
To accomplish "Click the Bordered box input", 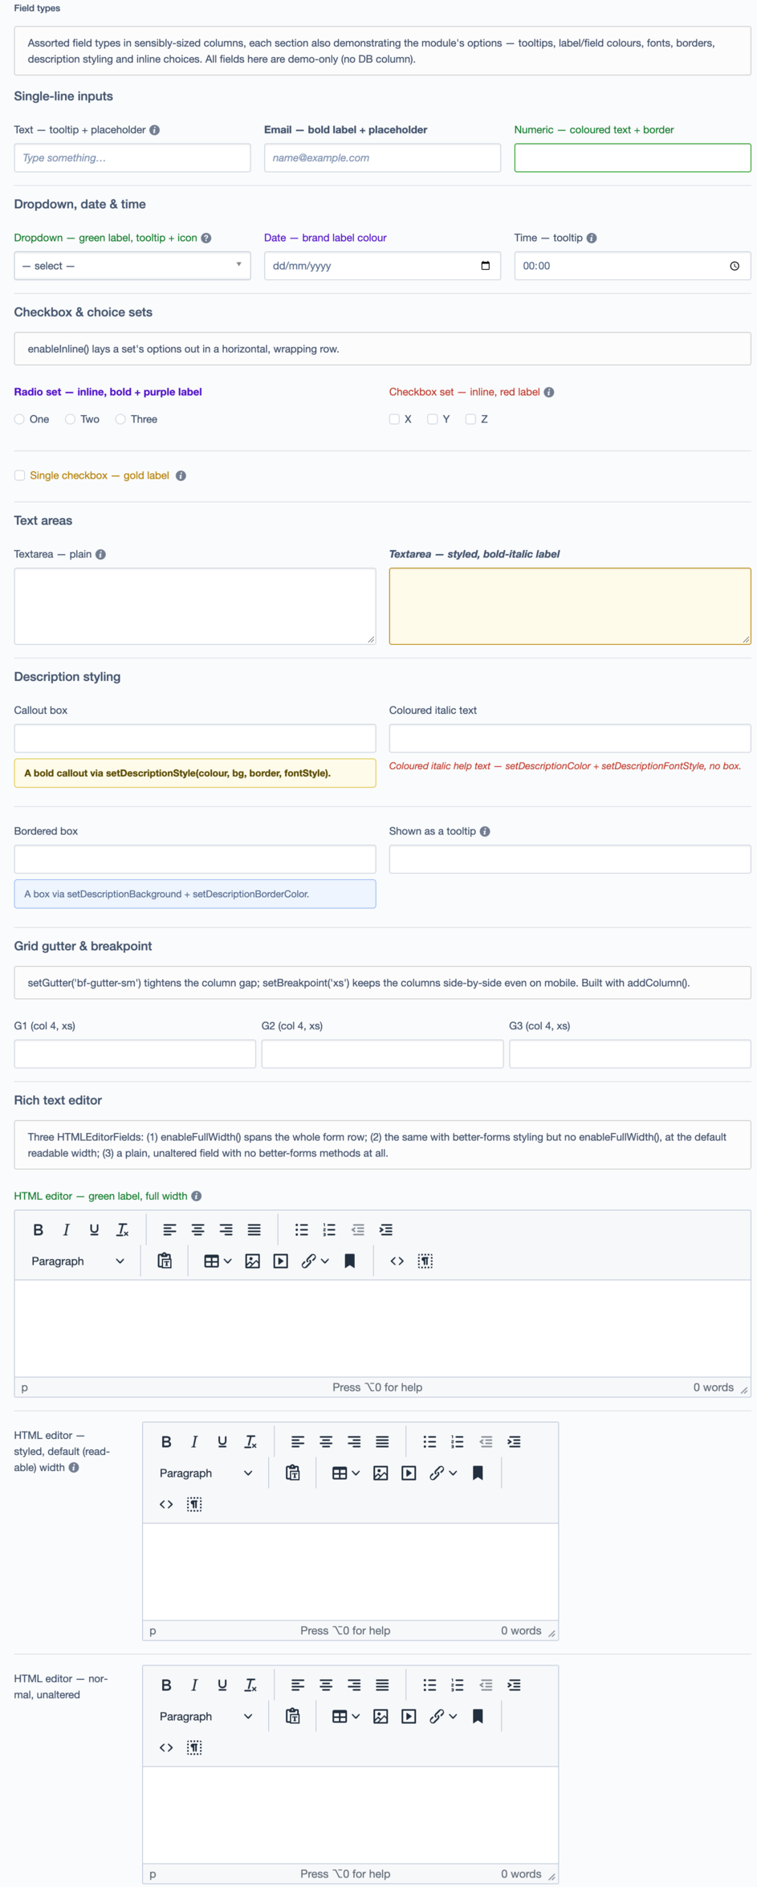I will tap(195, 859).
